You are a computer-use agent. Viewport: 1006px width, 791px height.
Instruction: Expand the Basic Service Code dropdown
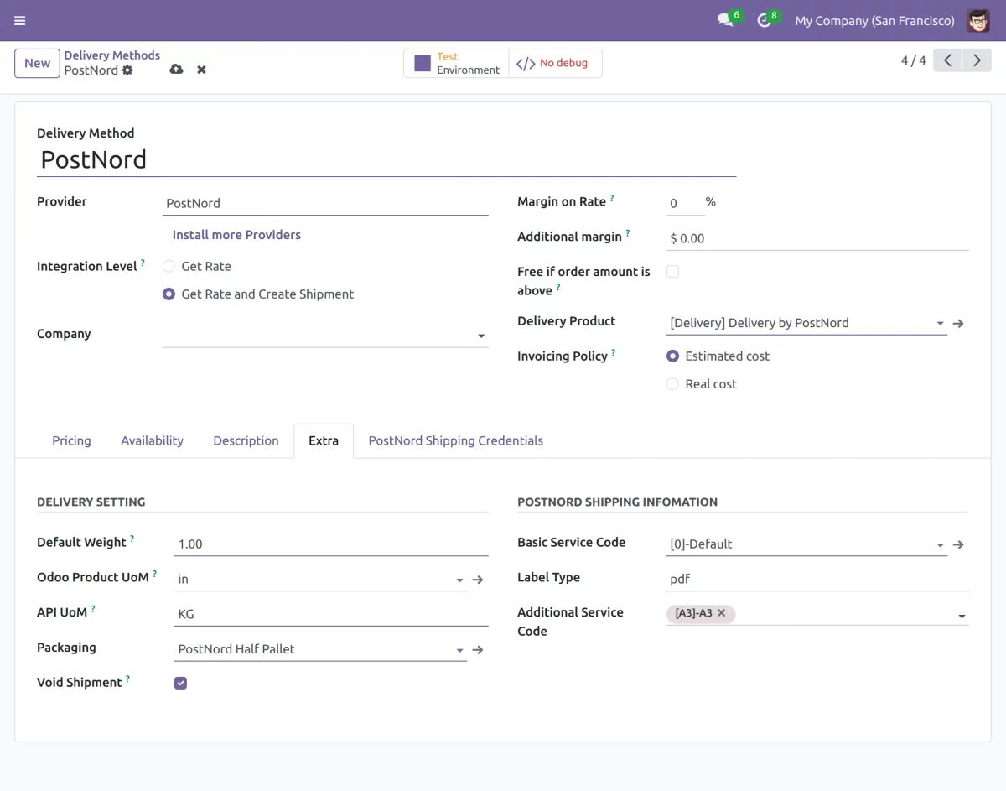(806, 544)
